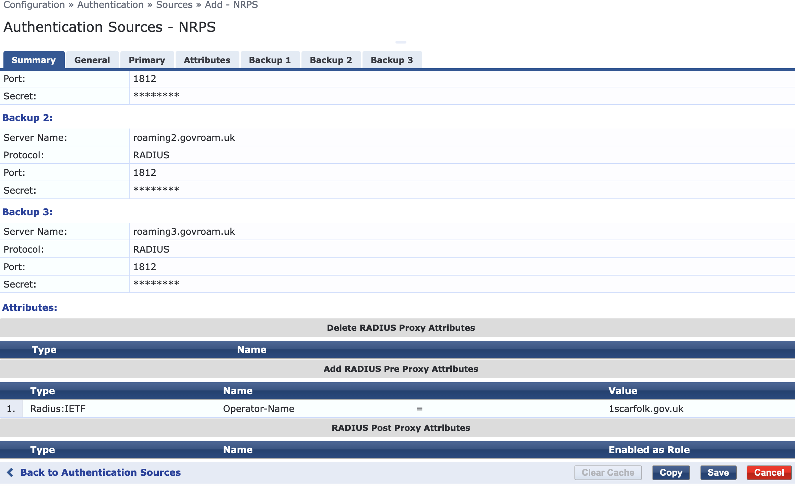Select the Backup 1 tab
The width and height of the screenshot is (795, 486).
pos(270,60)
